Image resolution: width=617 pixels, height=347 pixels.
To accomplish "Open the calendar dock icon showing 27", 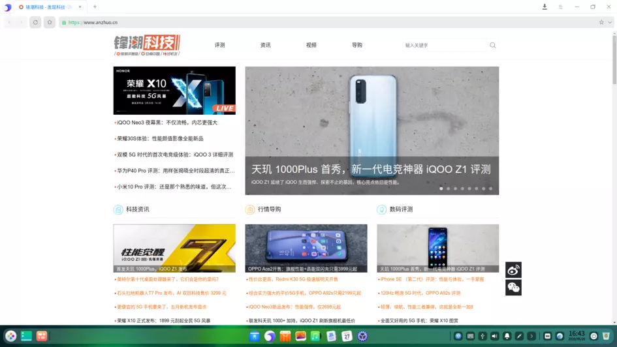I will pos(347,336).
